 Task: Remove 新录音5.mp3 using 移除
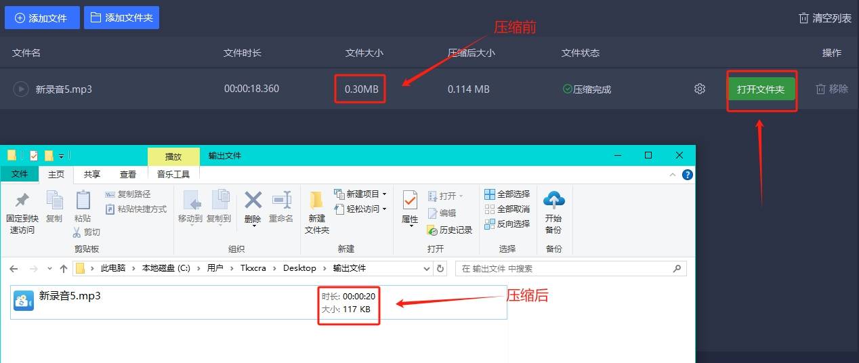831,89
